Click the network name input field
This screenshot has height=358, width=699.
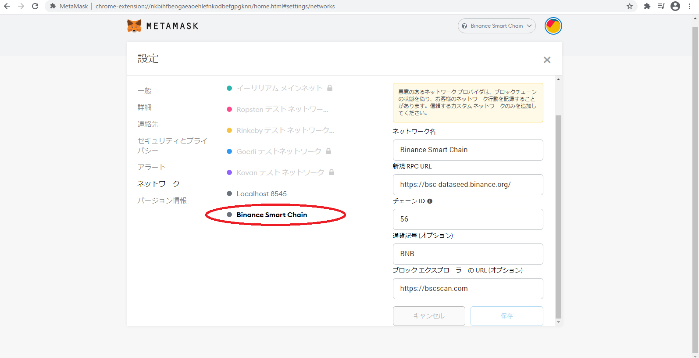click(x=468, y=150)
